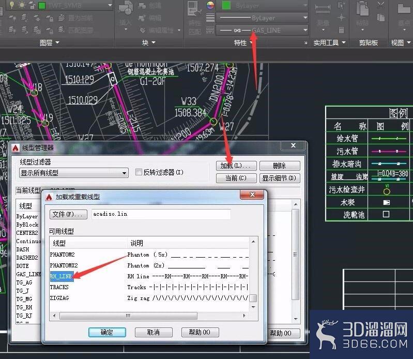Open the TWT_SYMB layer dropdown
Viewport: 413px width, 359px height.
tap(110, 5)
